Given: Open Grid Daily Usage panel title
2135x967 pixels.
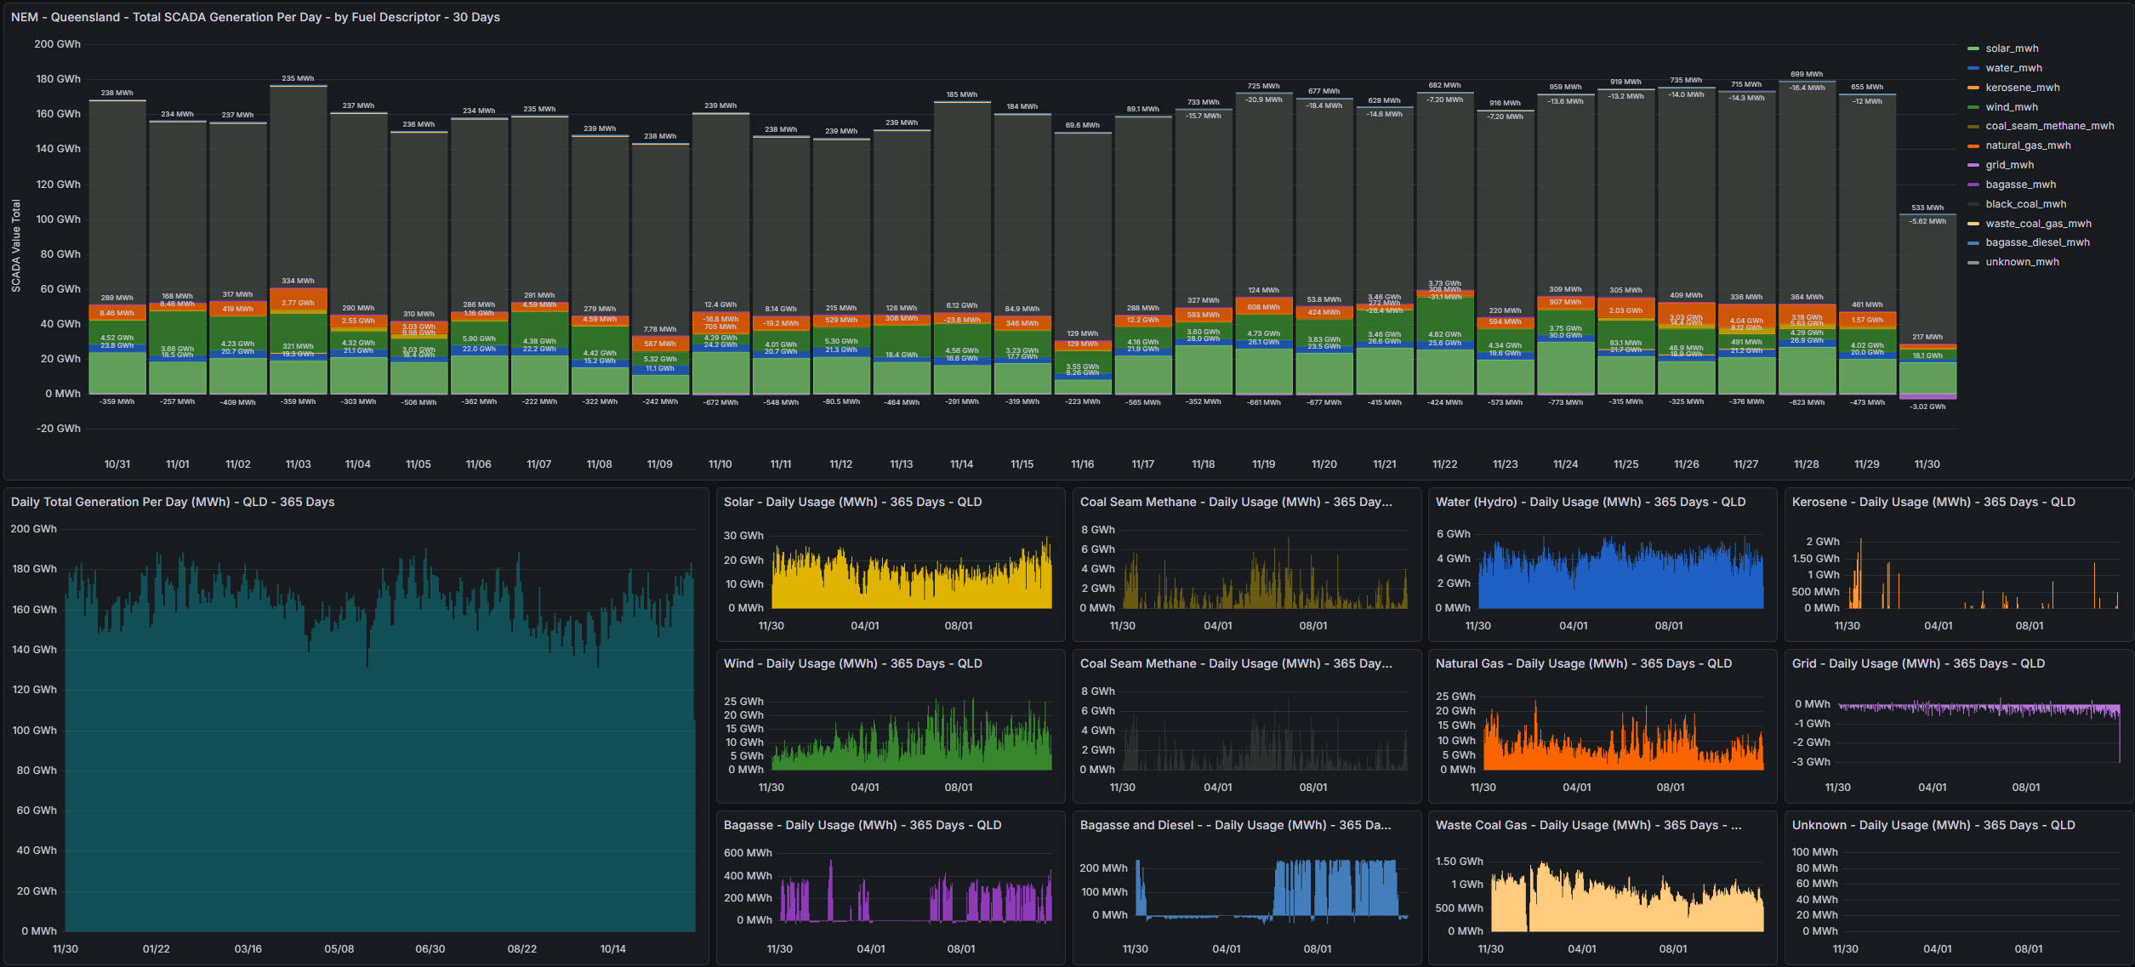Looking at the screenshot, I should (x=1917, y=663).
